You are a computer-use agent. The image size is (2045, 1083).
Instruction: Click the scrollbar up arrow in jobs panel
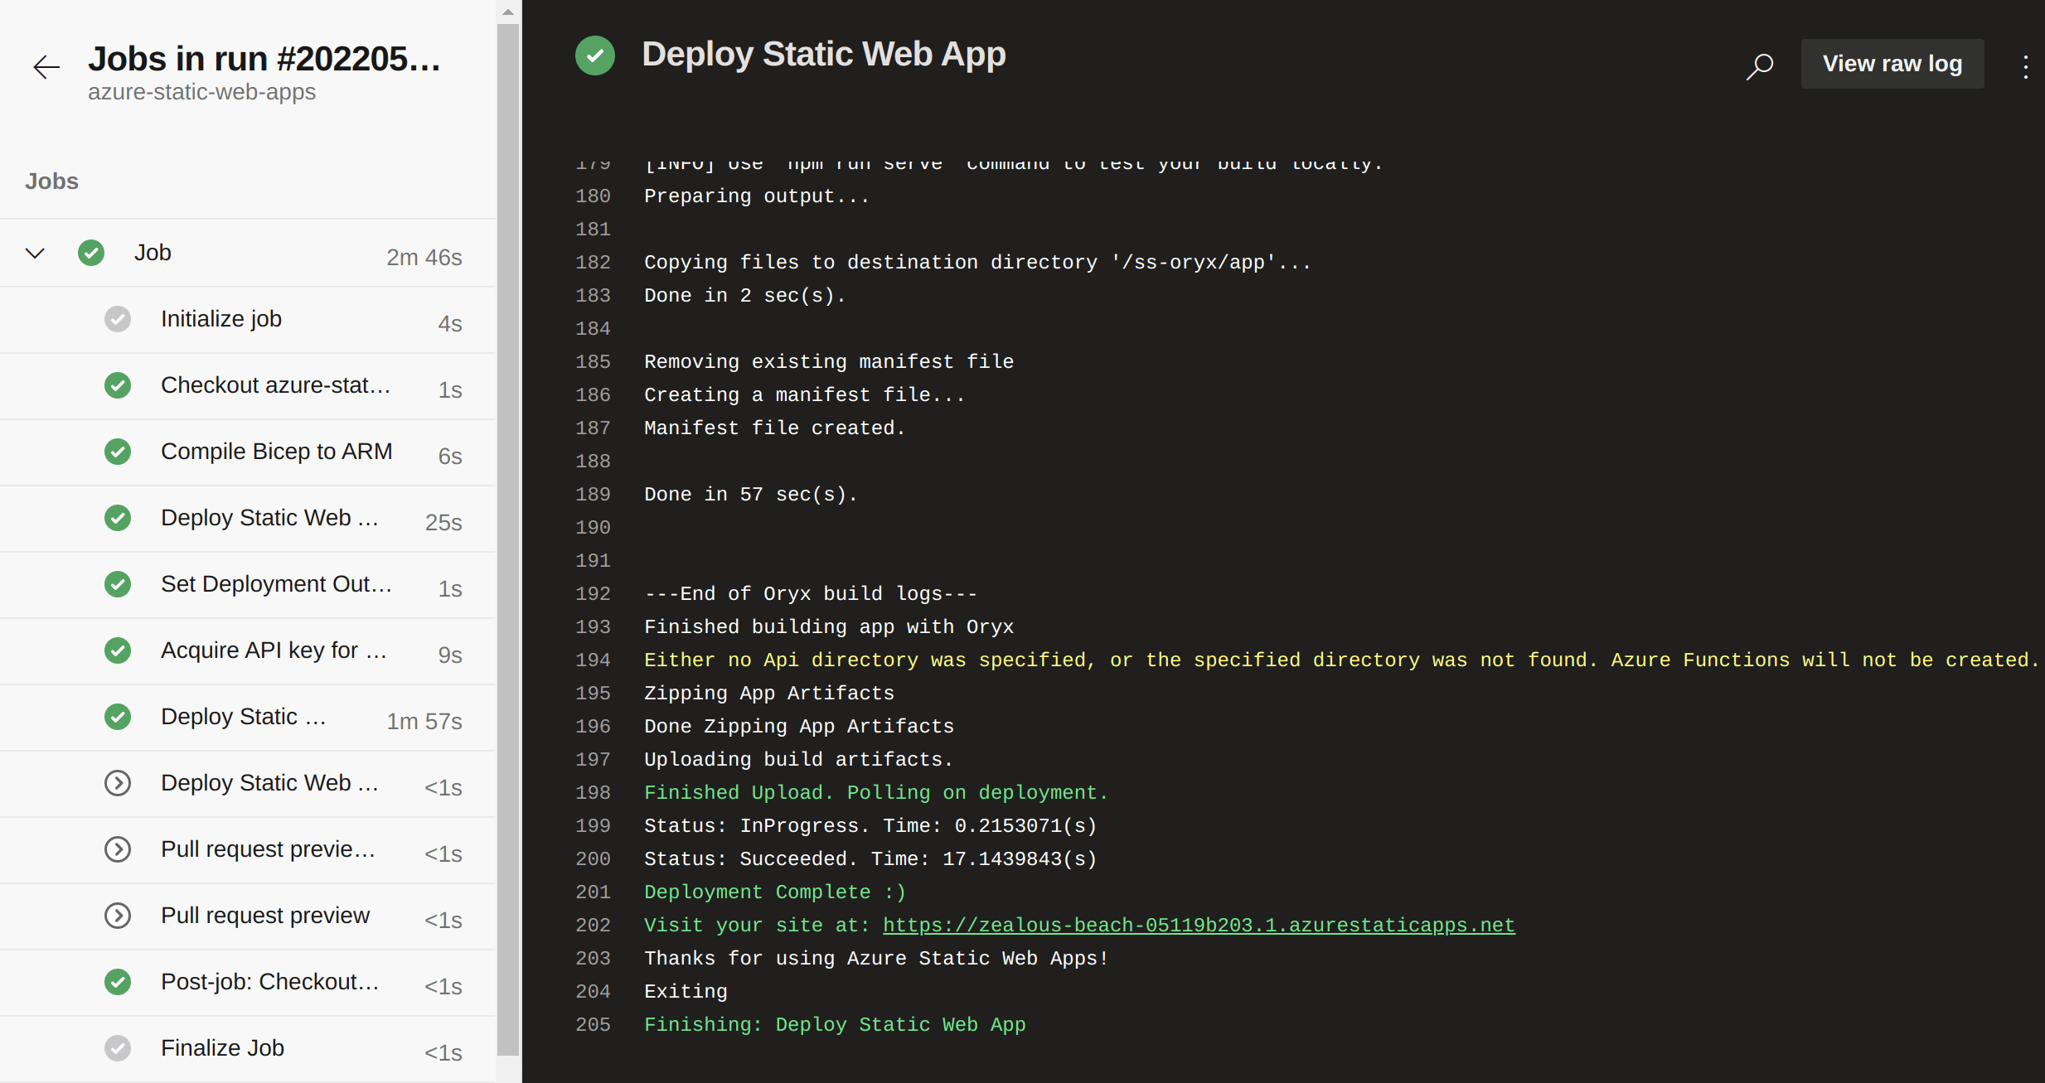pos(508,12)
